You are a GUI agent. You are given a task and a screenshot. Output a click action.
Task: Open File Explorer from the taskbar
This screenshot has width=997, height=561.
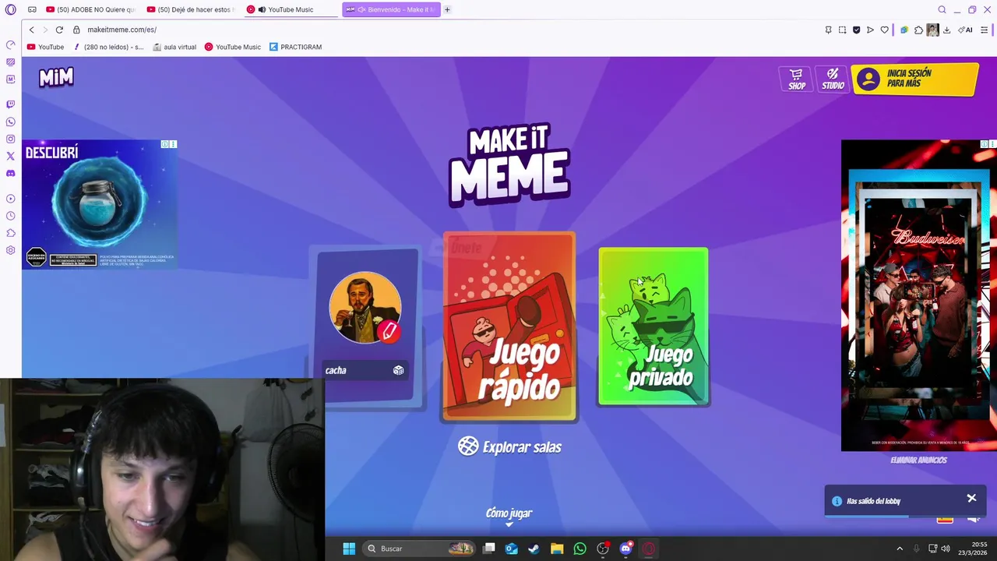[x=557, y=549]
